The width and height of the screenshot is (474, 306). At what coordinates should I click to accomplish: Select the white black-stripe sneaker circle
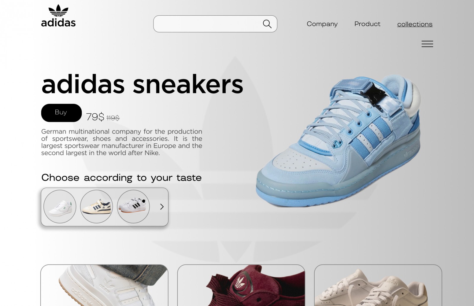[x=133, y=207]
